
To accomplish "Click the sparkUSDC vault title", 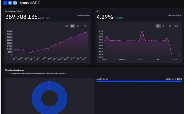I will 30,3.
